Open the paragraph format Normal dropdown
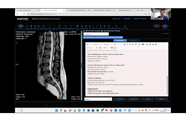 (x=97, y=44)
